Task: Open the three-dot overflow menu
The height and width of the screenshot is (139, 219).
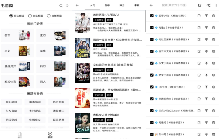Action: click(x=216, y=5)
